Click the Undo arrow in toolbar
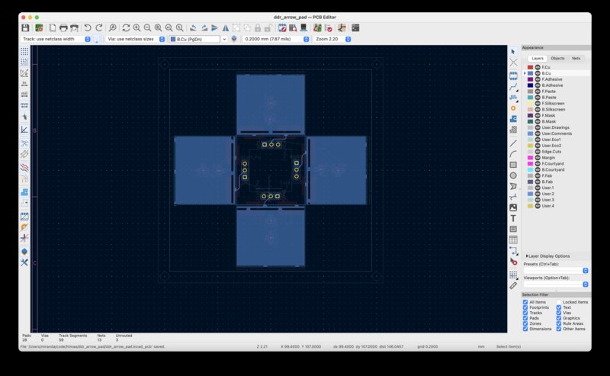 click(x=88, y=27)
